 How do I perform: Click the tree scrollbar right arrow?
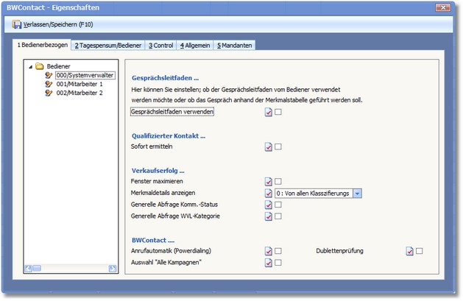[x=112, y=269]
